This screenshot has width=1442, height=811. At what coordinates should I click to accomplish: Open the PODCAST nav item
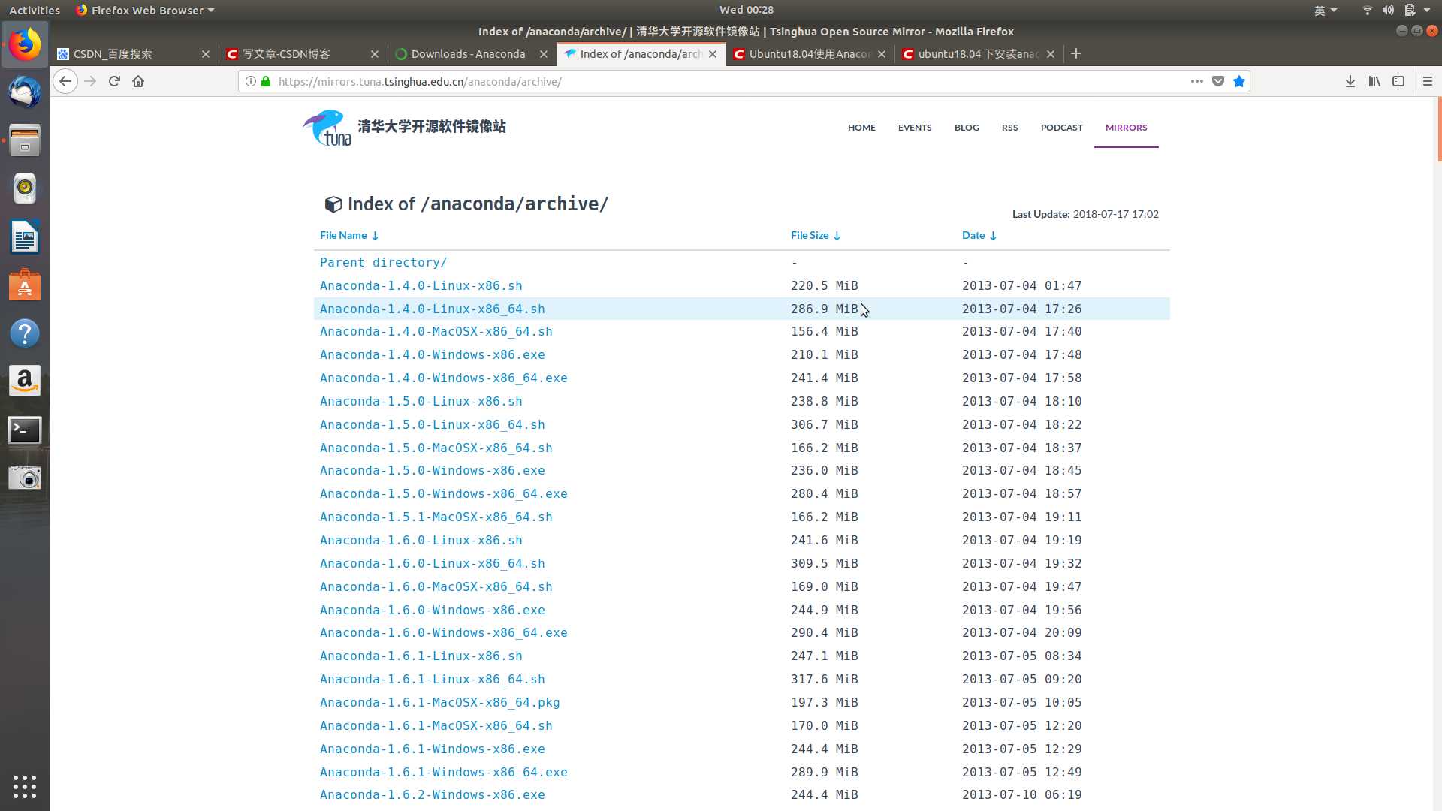(1061, 128)
